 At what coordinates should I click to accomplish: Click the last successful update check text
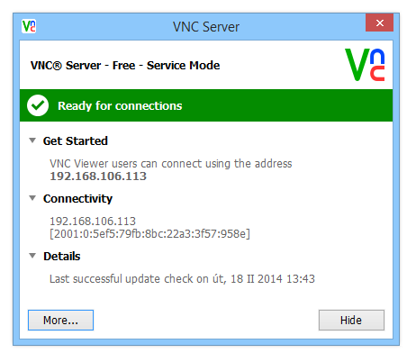(x=182, y=279)
